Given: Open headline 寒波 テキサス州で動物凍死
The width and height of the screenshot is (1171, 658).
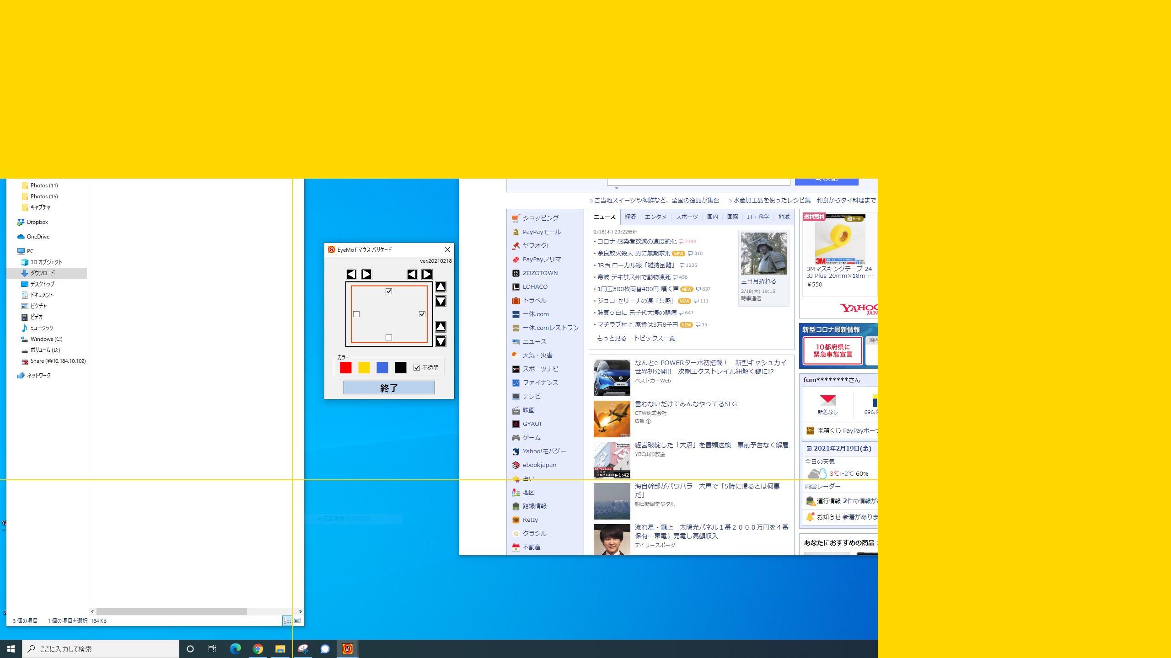Looking at the screenshot, I should point(634,277).
